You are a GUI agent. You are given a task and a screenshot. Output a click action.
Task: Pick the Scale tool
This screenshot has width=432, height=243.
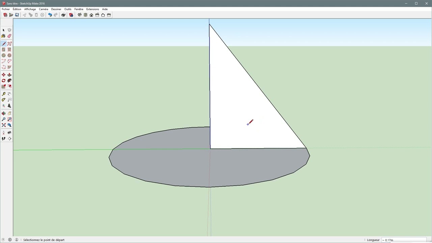tap(4, 86)
